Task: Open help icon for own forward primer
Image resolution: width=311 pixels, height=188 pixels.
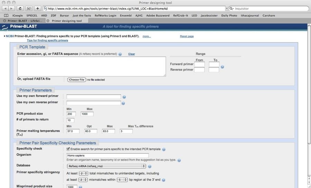Action: point(124,97)
